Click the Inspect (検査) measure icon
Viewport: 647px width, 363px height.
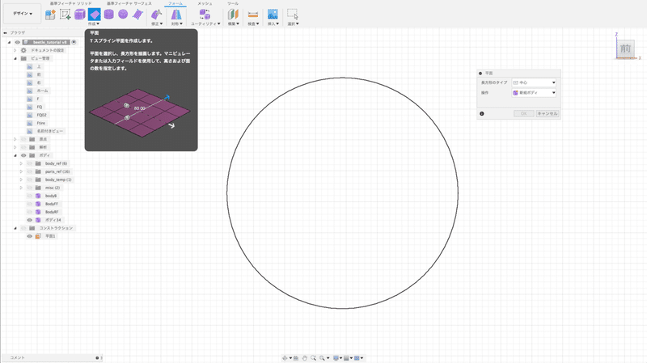click(253, 15)
